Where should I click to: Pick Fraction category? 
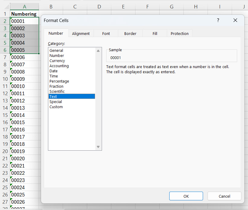pyautogui.click(x=72, y=86)
